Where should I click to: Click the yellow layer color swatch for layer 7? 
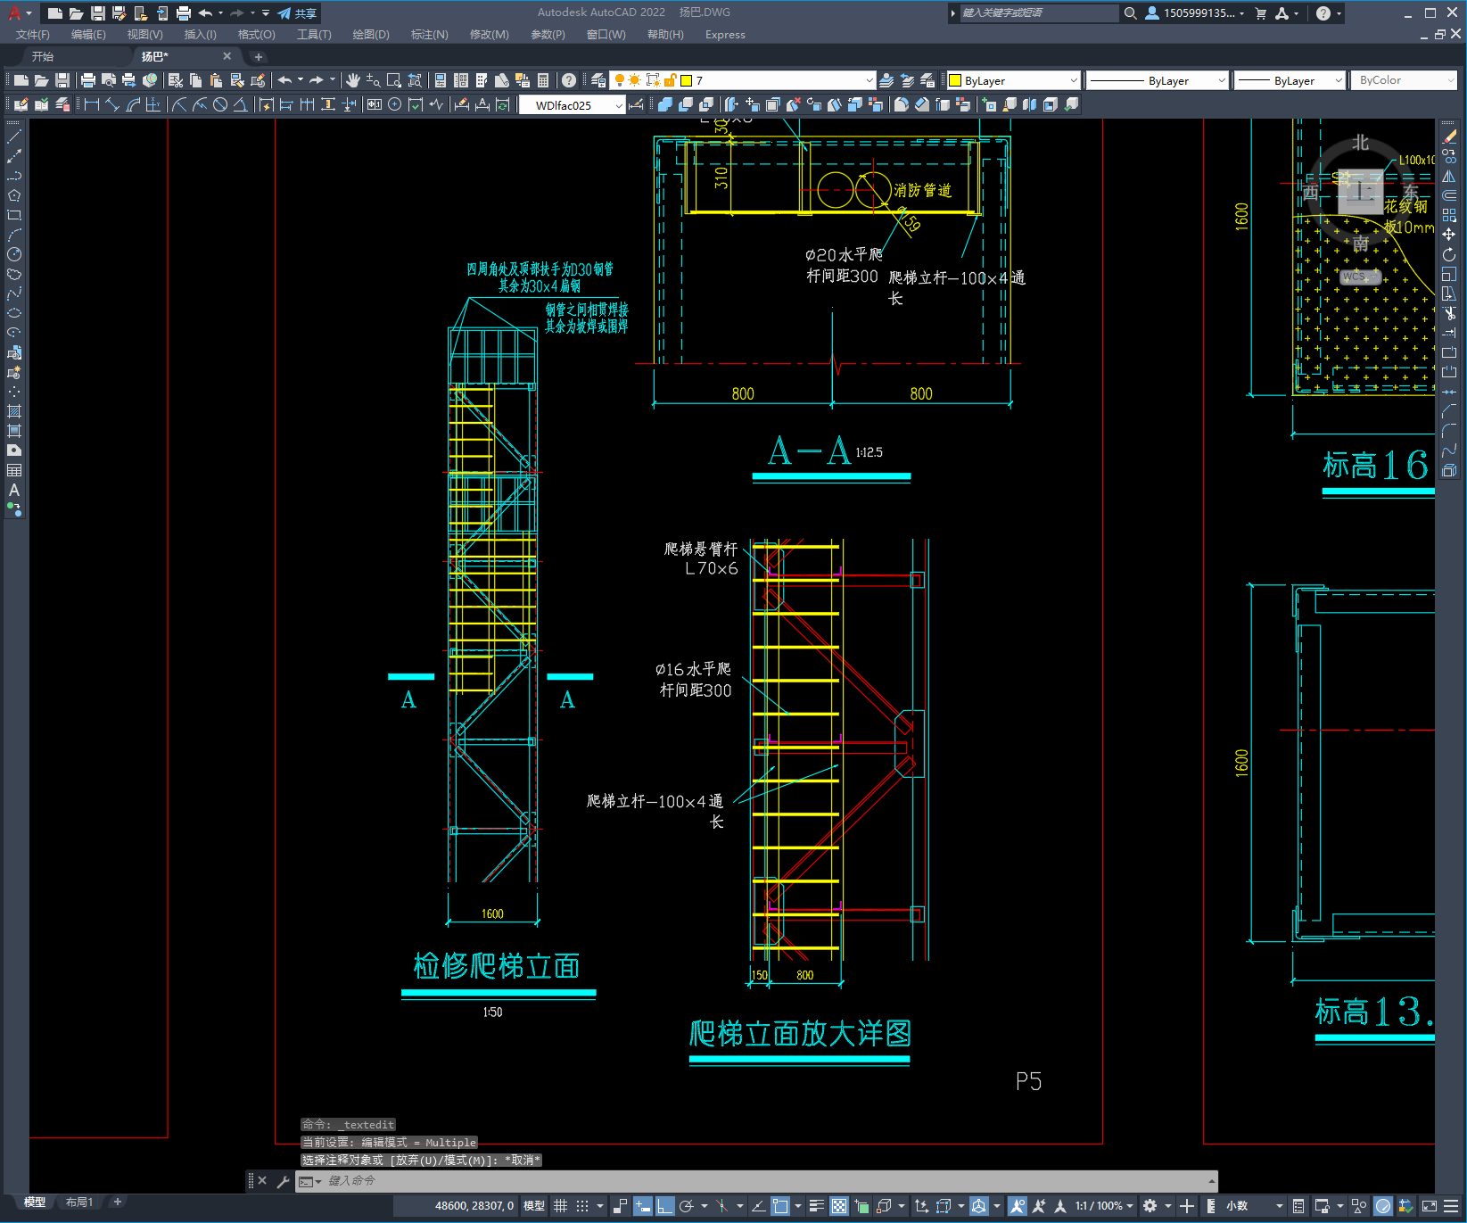tap(687, 80)
